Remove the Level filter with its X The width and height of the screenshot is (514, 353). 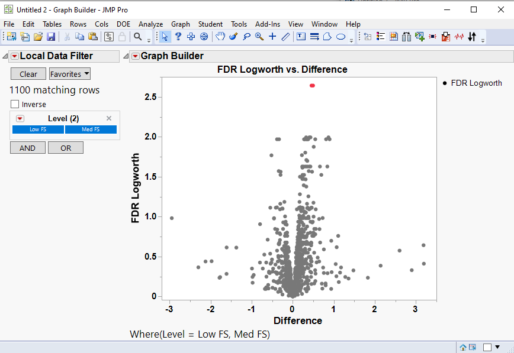click(109, 118)
